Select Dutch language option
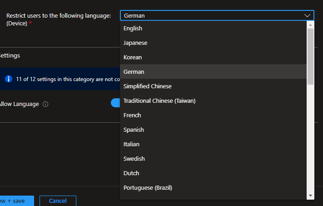 (x=131, y=173)
